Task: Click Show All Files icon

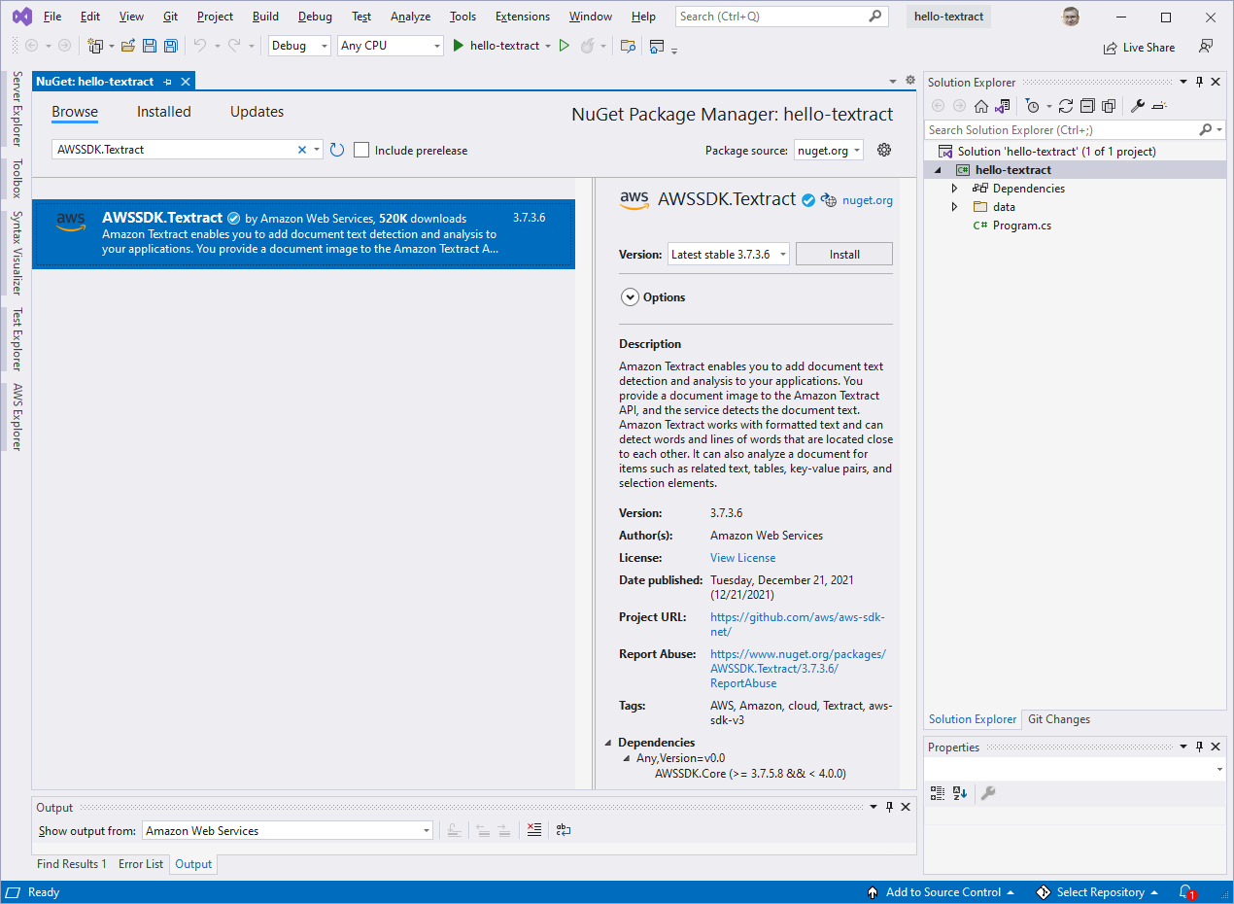Action: tap(1108, 106)
